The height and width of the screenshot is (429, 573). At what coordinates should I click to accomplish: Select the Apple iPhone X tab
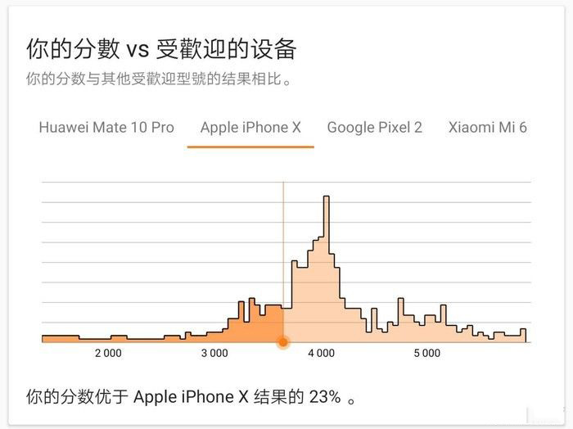pos(250,127)
